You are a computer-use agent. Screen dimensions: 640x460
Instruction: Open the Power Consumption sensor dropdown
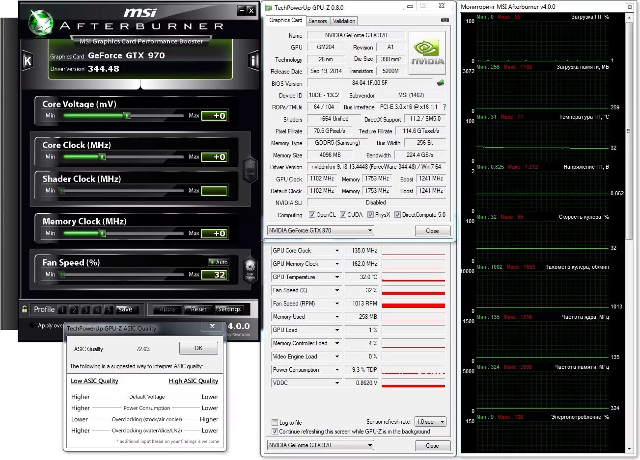[337, 370]
